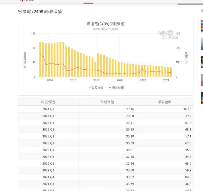203x191 pixels.
Task: Open the third sidebar thumbnail image
Action: 202,62
